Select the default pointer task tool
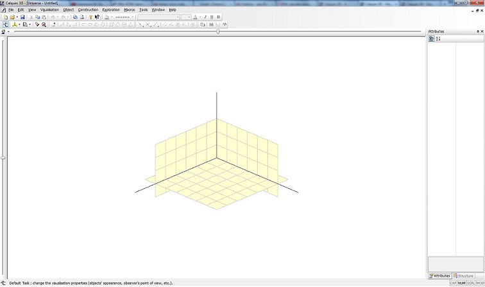The image size is (485, 287). (6, 24)
